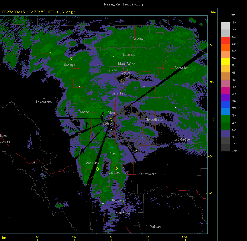This screenshot has height=241, width=247.
Task: Click the Innisfail city label
Action: point(119,93)
